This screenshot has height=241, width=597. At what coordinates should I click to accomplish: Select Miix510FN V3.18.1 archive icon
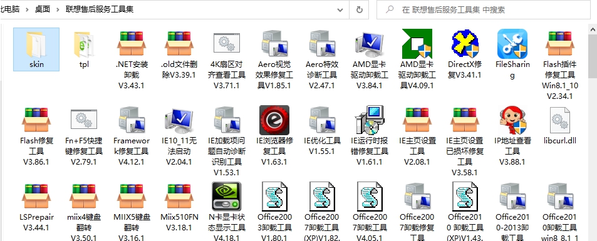179,197
